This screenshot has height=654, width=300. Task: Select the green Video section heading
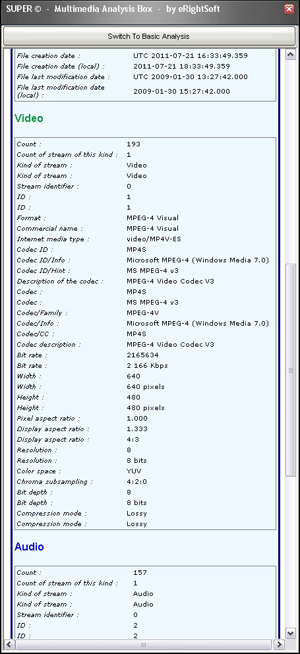click(29, 119)
